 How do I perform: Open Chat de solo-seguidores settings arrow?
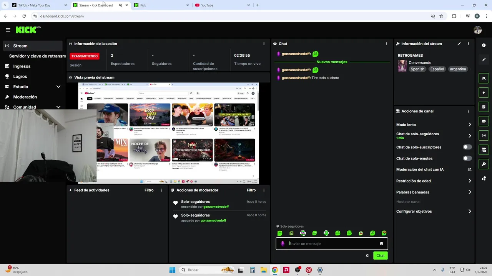pyautogui.click(x=470, y=136)
